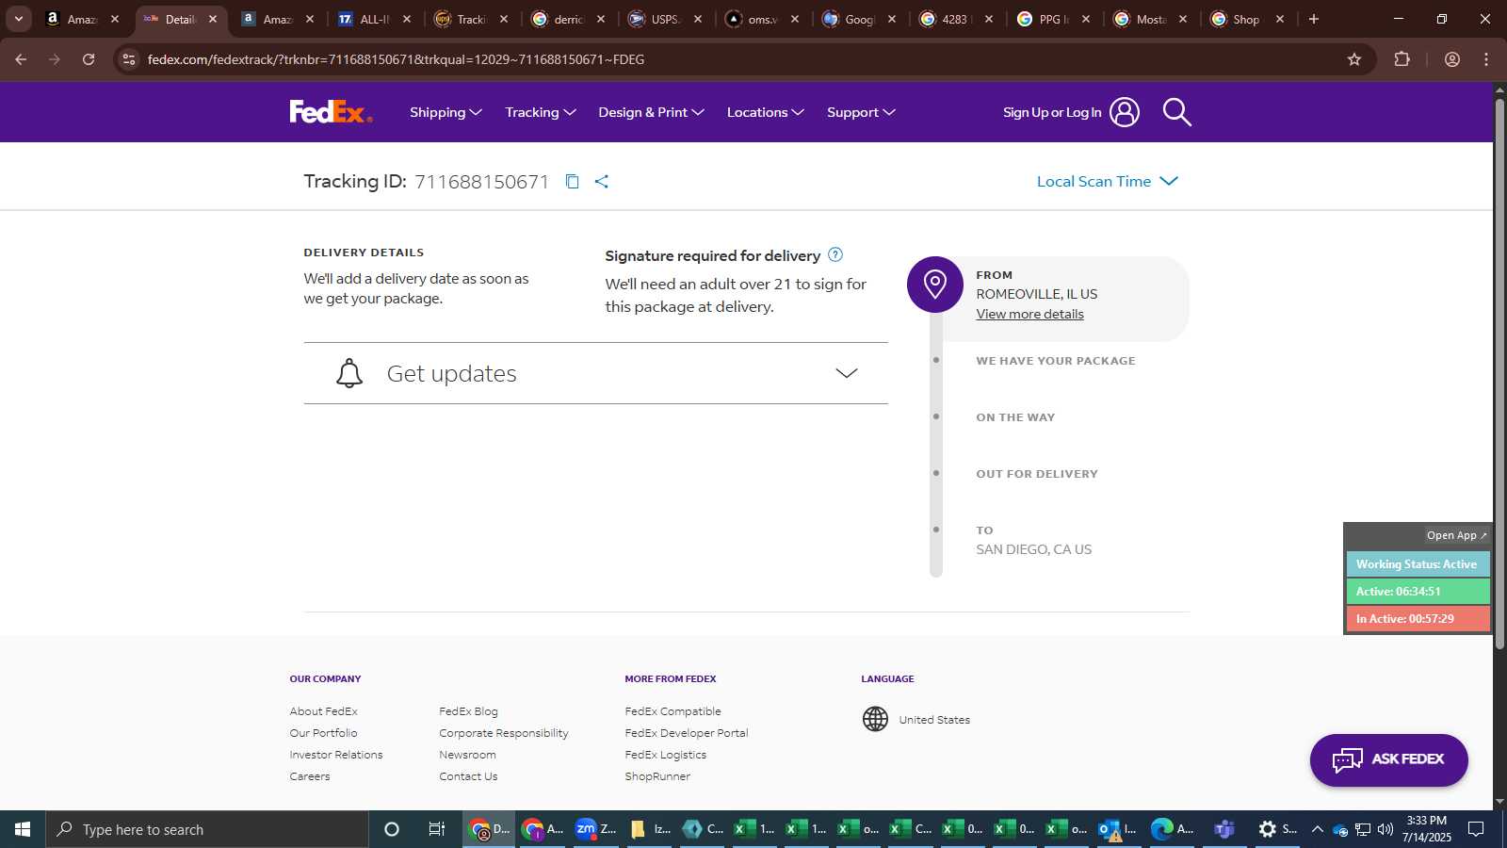Image resolution: width=1507 pixels, height=848 pixels.
Task: Click United States language selector
Action: [x=934, y=720]
